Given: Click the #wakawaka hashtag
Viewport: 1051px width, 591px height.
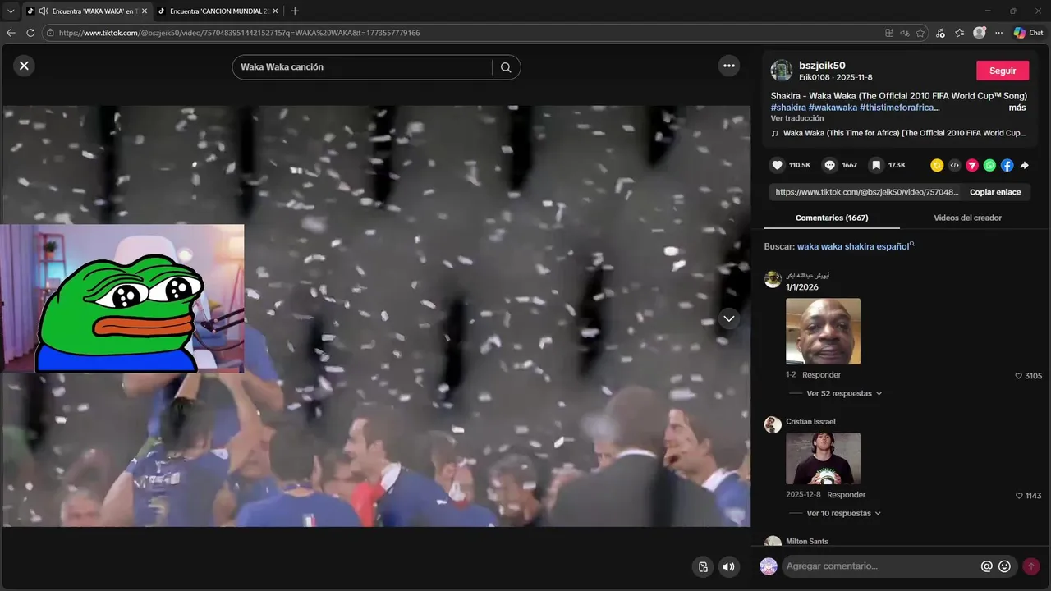Looking at the screenshot, I should pos(833,108).
